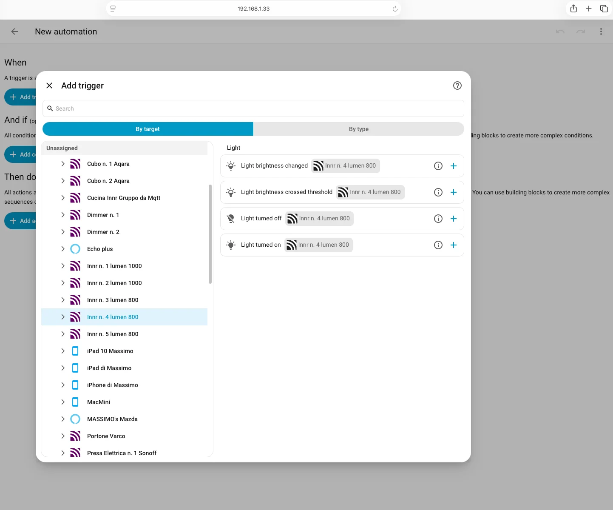Add Light brightness crossed threshold trigger
Viewport: 613px width, 510px height.
point(454,192)
